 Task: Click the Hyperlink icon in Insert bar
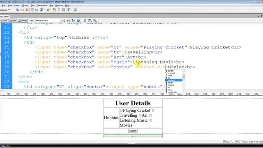(x=17, y=10)
